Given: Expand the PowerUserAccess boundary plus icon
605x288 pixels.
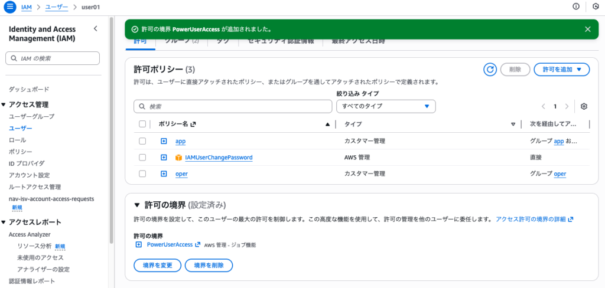Looking at the screenshot, I should [x=139, y=244].
